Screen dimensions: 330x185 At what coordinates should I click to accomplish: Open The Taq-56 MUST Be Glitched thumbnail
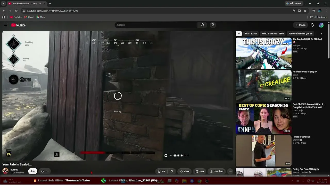click(x=263, y=53)
